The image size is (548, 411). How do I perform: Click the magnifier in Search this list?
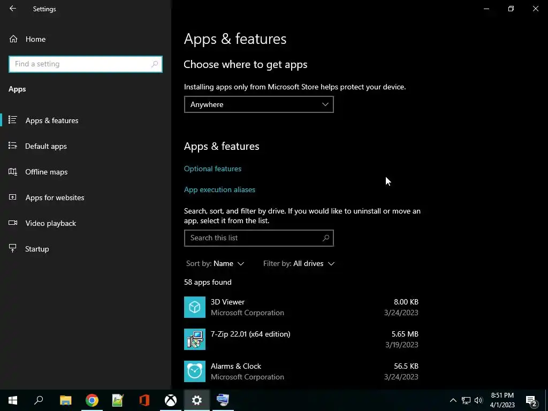[326, 238]
